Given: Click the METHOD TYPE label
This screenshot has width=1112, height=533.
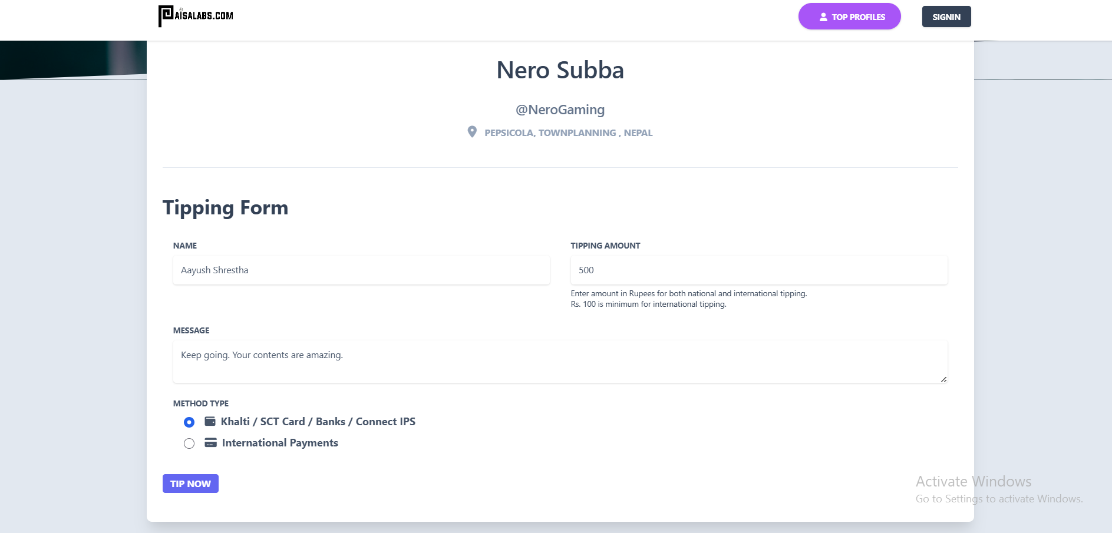Looking at the screenshot, I should pyautogui.click(x=200, y=403).
